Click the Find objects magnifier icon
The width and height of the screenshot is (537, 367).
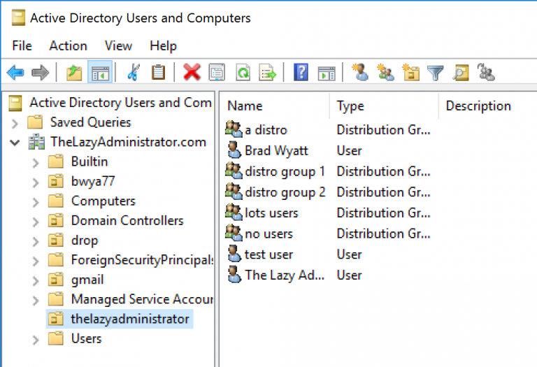coord(461,73)
